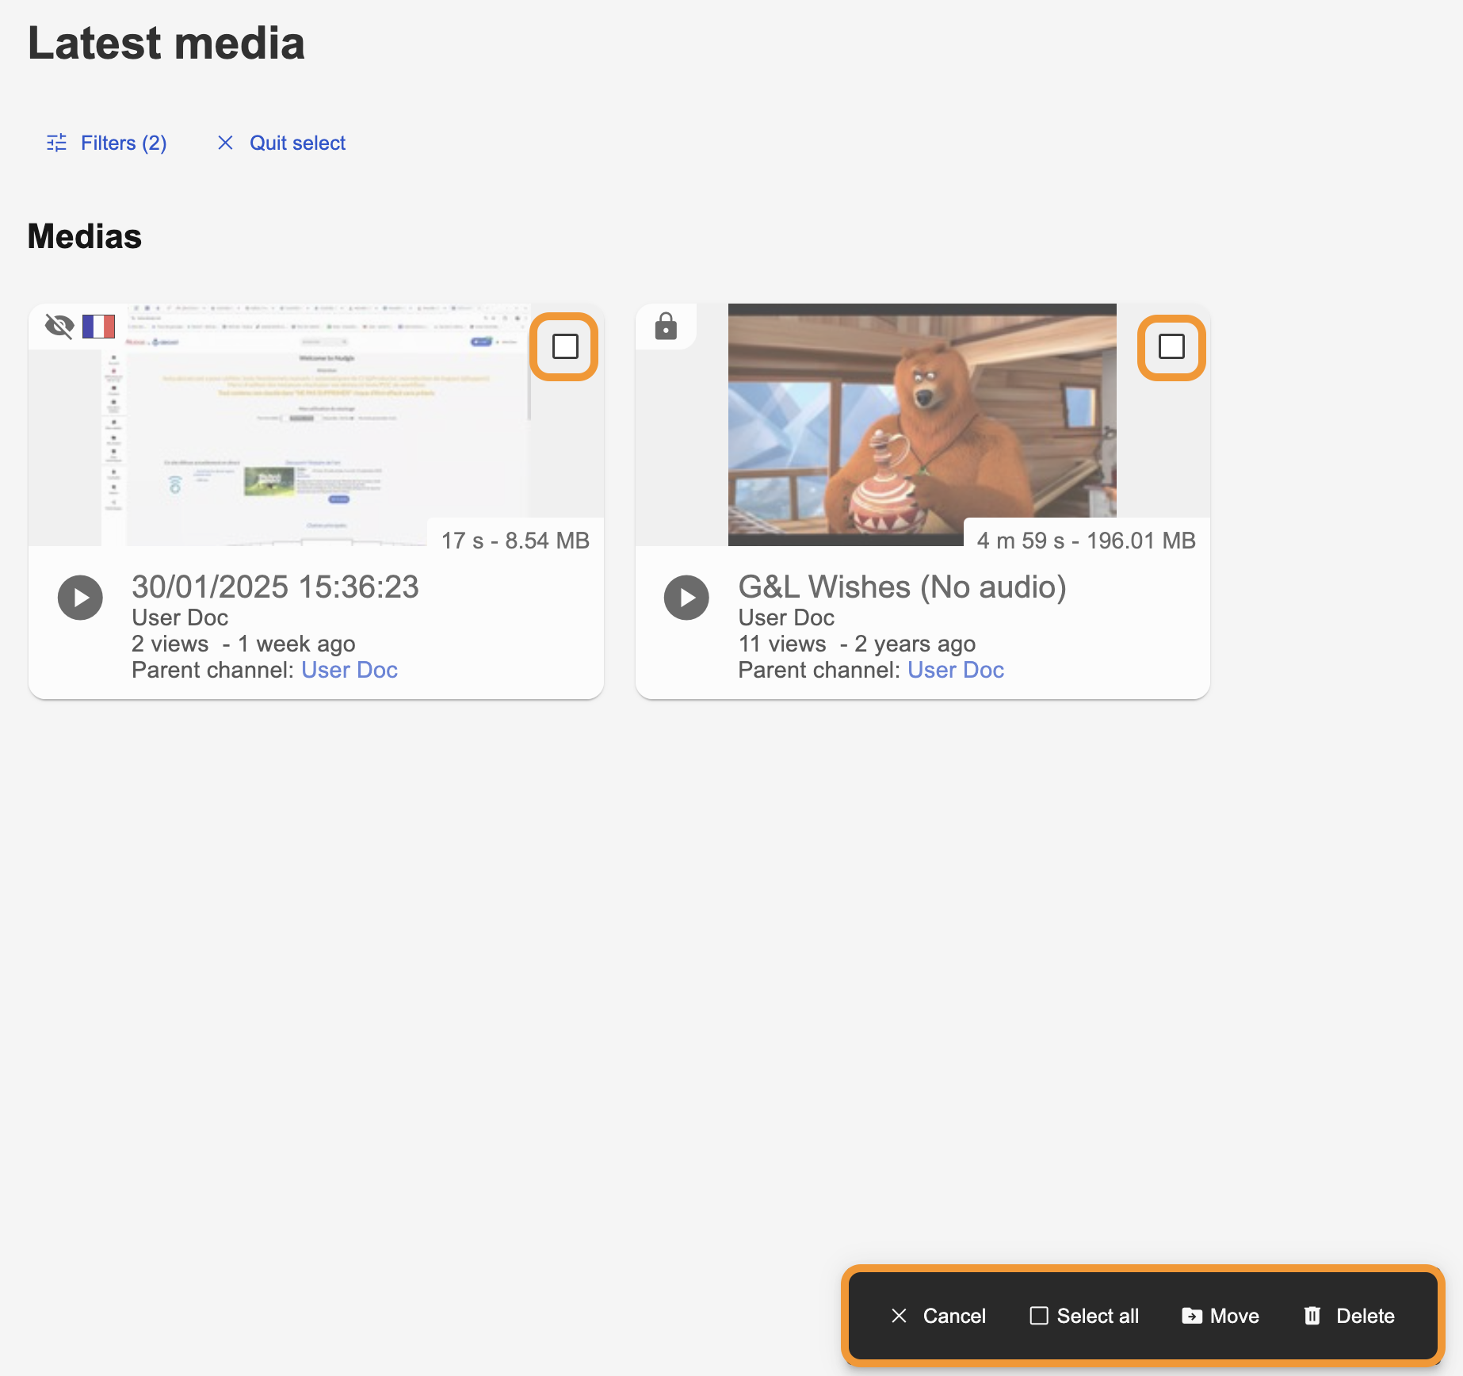
Task: Open title 30/01/2025 15:36:23
Action: pyautogui.click(x=275, y=587)
